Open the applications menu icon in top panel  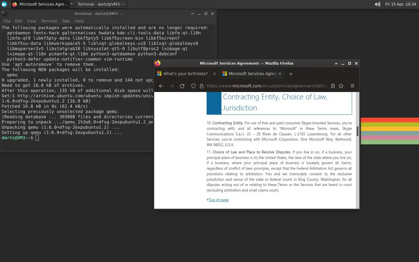click(x=4, y=4)
